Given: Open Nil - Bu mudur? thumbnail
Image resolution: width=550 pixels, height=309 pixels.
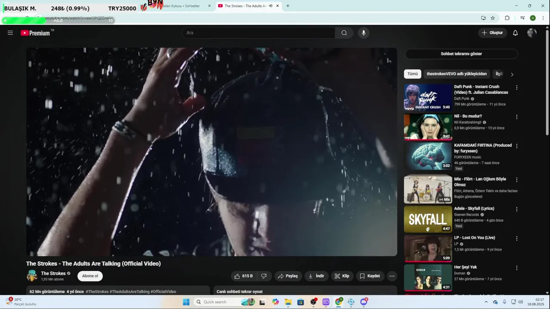Looking at the screenshot, I should click(428, 127).
